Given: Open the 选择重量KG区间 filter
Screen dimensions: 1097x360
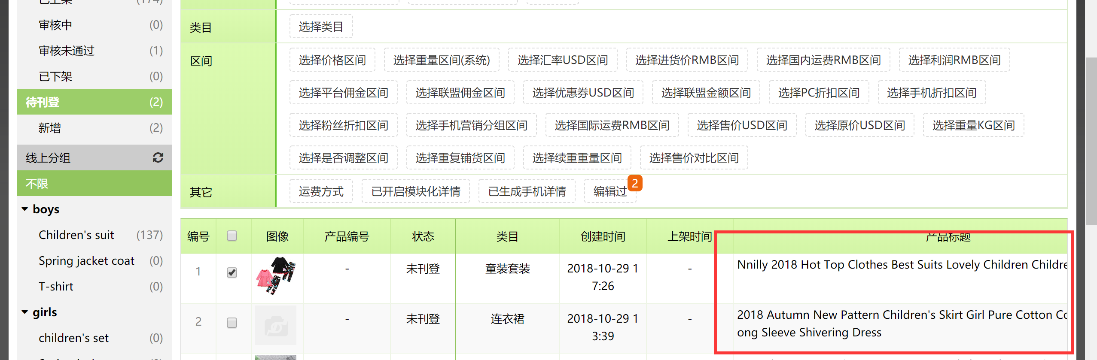Looking at the screenshot, I should [973, 125].
